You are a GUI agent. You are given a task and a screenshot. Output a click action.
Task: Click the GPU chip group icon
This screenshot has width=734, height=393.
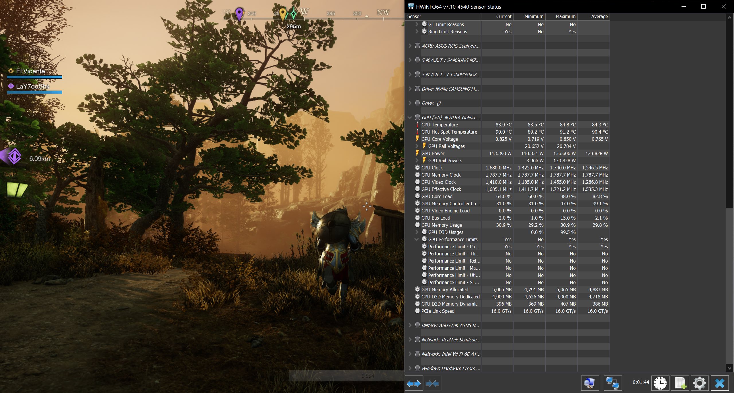pos(417,117)
